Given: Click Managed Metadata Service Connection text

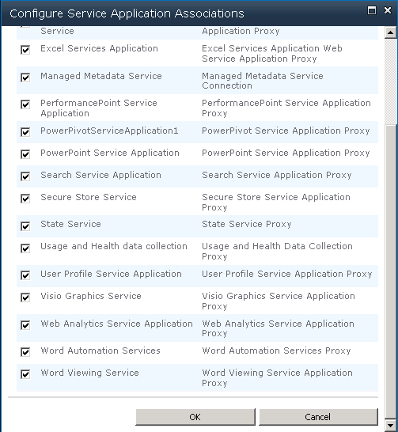Looking at the screenshot, I should [x=263, y=81].
